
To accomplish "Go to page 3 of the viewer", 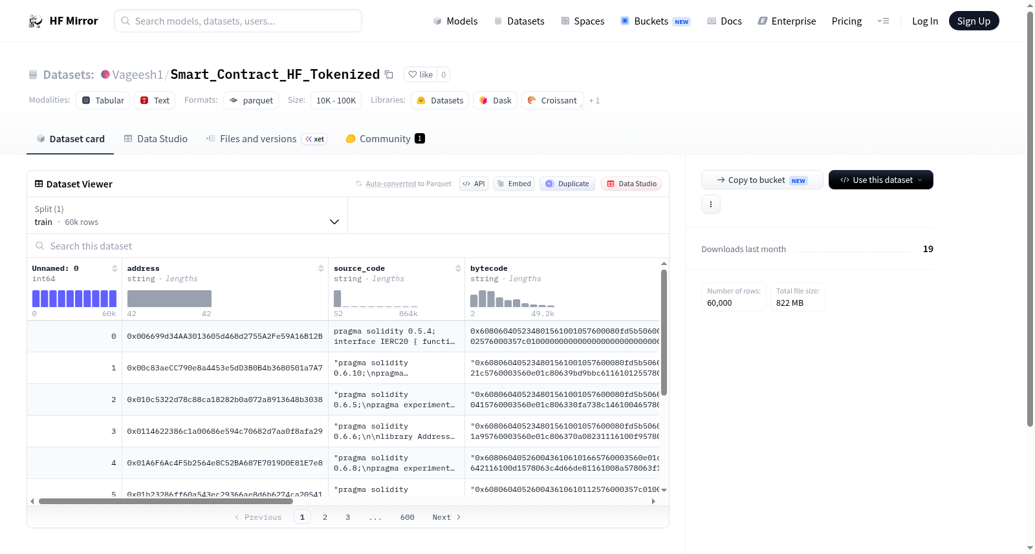I will [x=348, y=517].
